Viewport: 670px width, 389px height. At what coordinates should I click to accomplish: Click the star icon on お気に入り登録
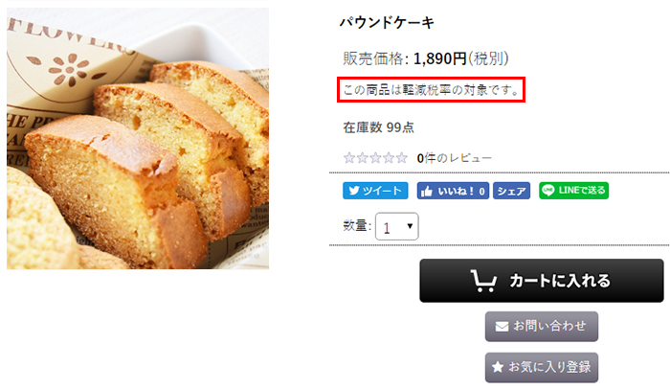tap(498, 367)
